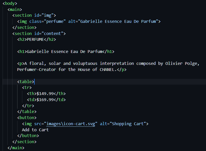Viewport: 206px width, 151px height.
Task: Click the h2 PERFUME heading line
Action: (x=37, y=40)
